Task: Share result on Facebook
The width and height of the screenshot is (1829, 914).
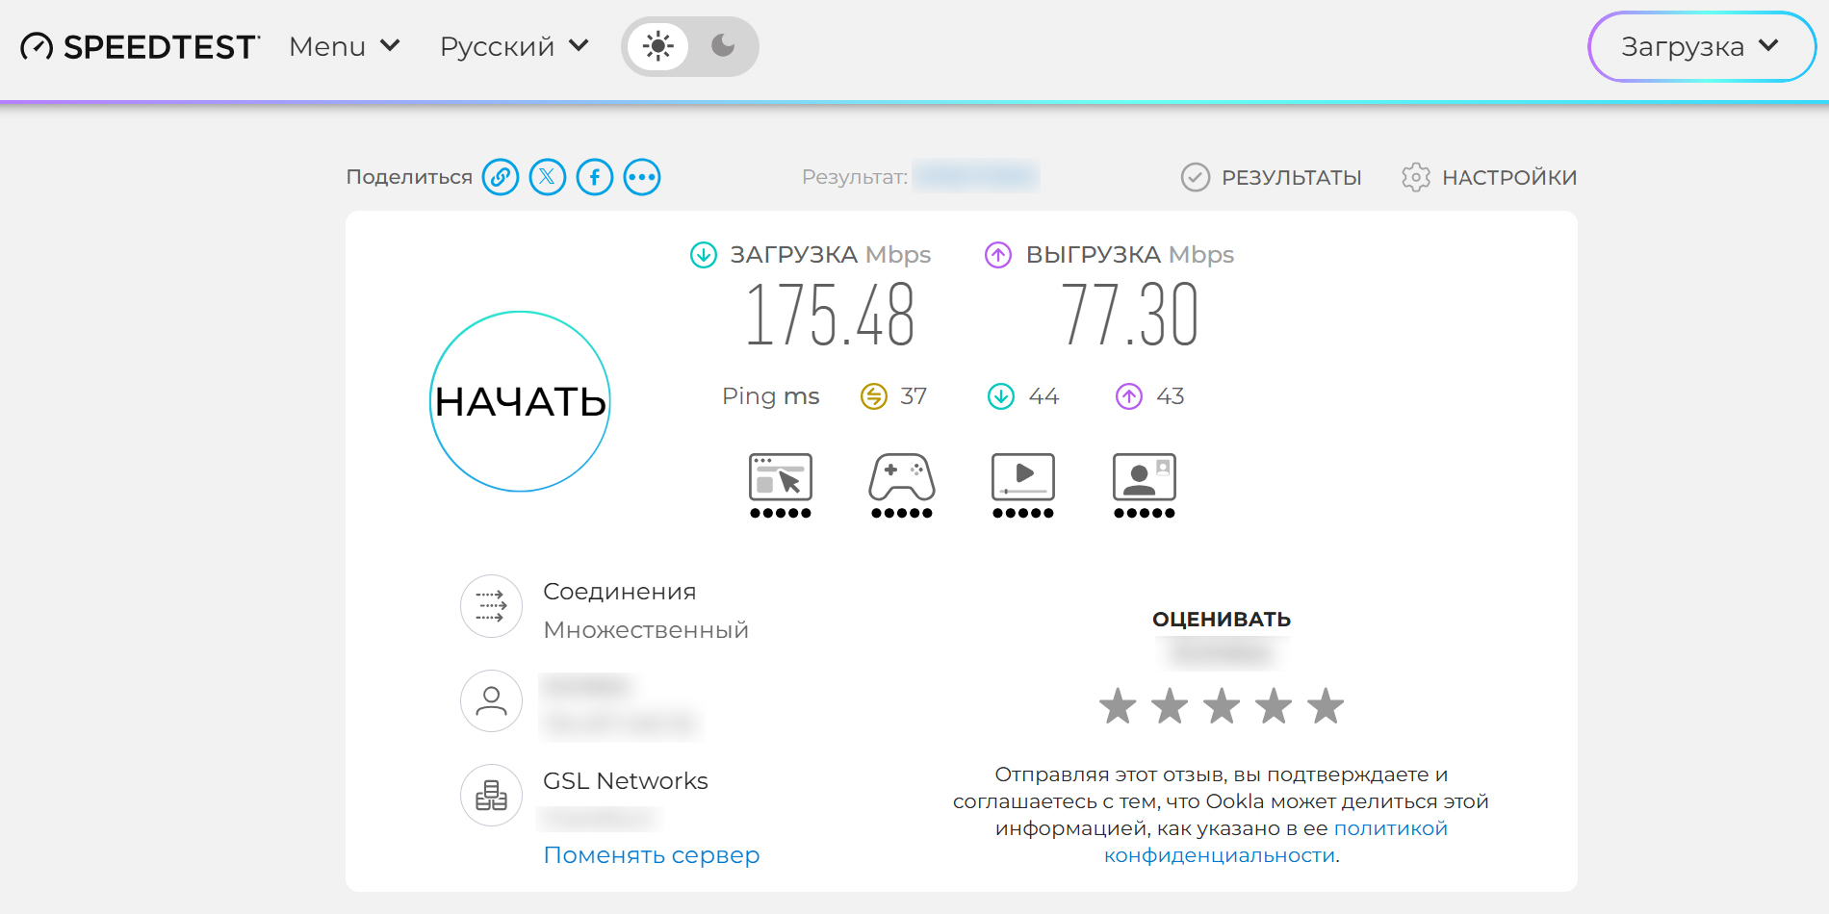Action: point(595,177)
